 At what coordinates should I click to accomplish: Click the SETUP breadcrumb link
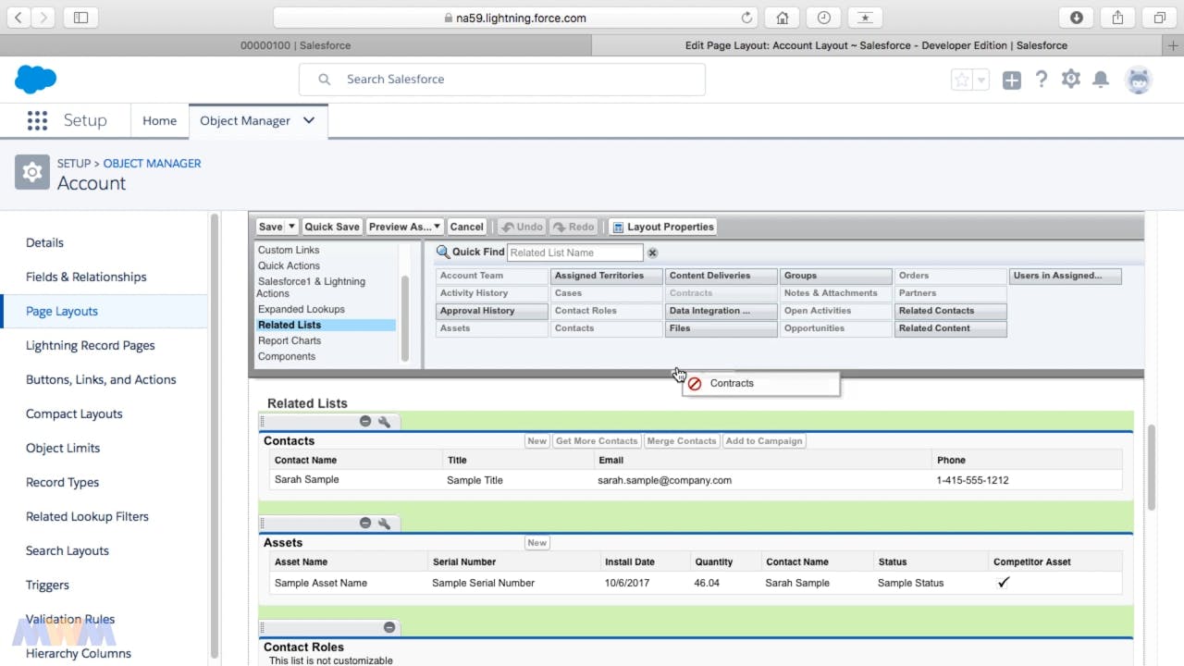[x=74, y=163]
